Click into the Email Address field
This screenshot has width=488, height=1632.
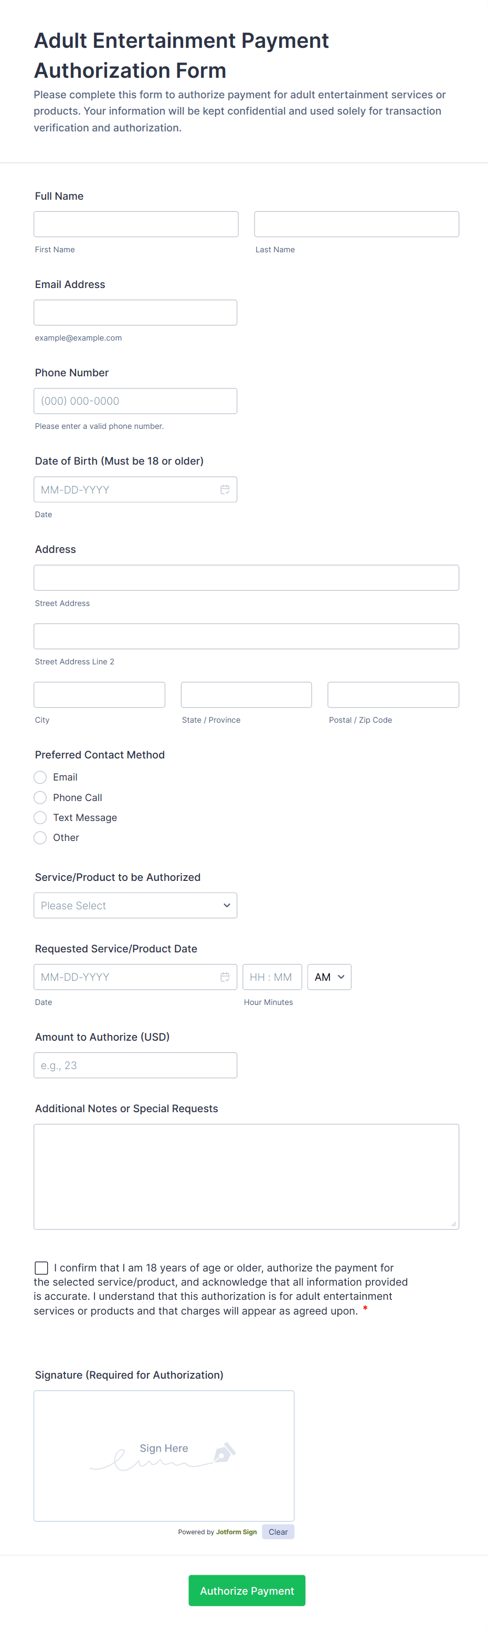(x=135, y=313)
